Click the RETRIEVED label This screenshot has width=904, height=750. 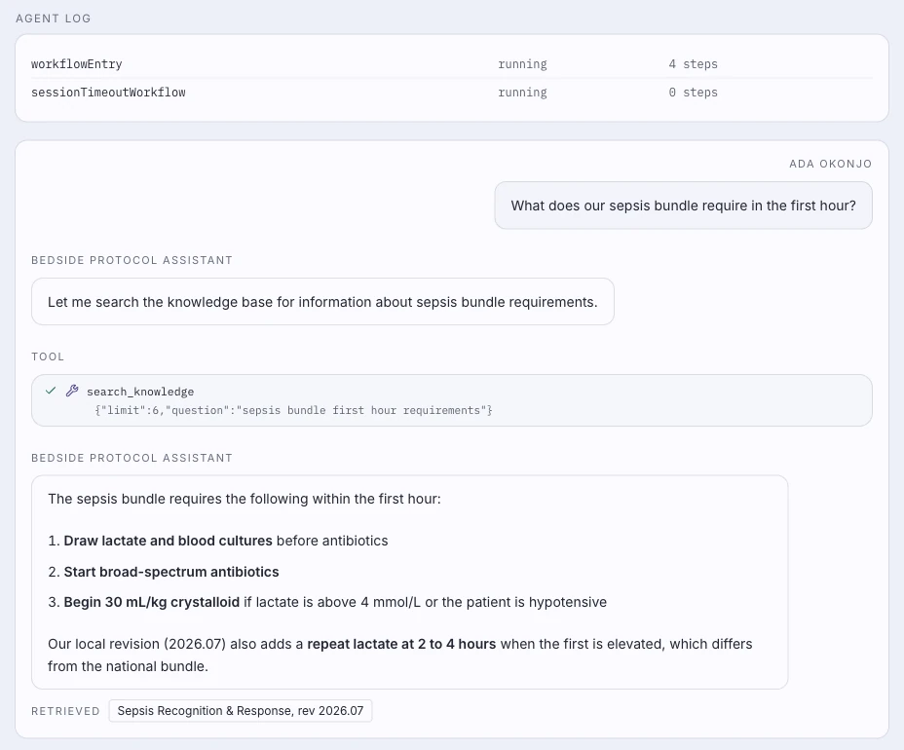pyautogui.click(x=65, y=711)
